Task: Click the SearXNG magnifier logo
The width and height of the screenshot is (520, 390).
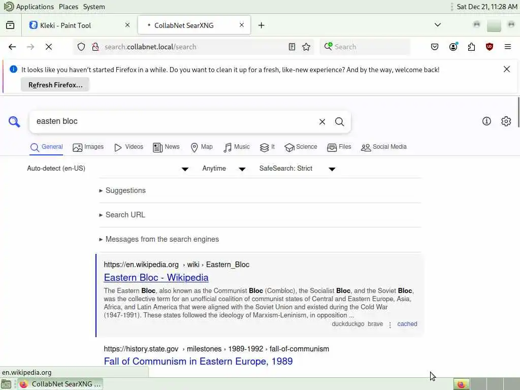Action: point(14,122)
